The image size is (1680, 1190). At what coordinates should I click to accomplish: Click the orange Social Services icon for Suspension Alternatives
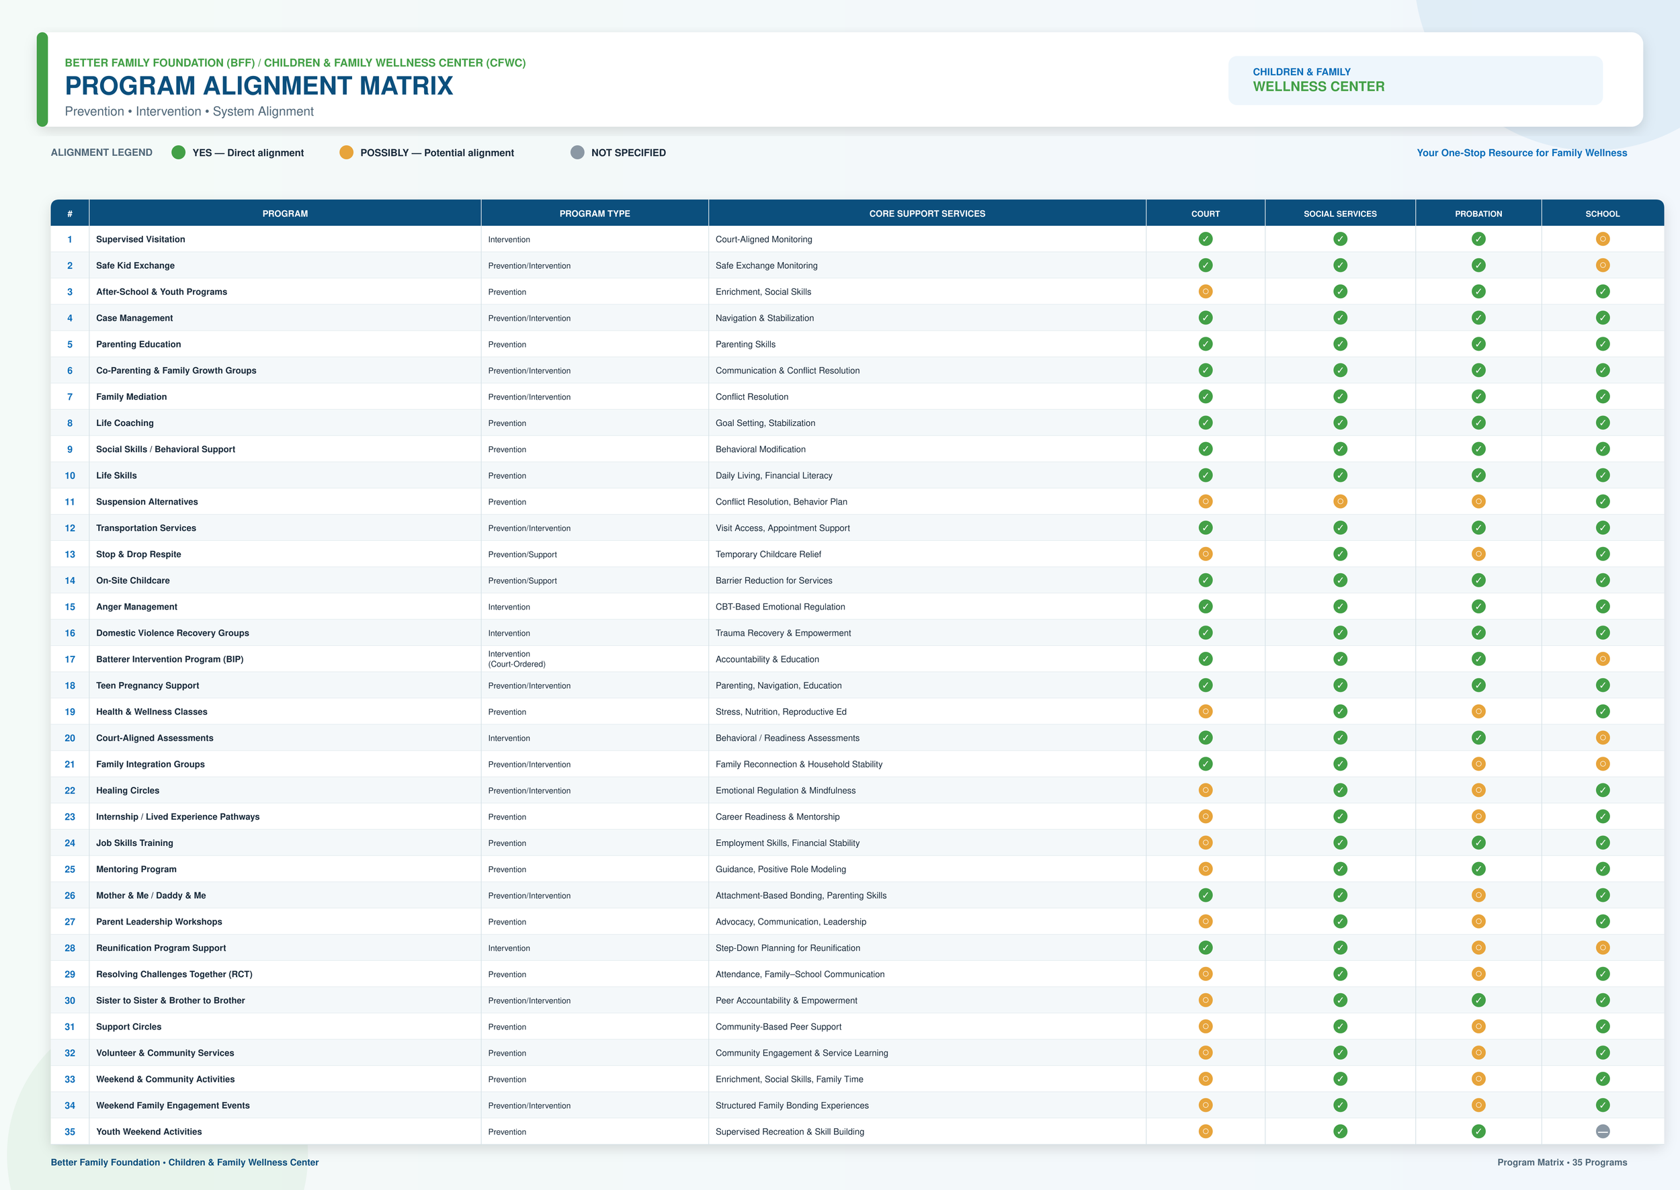(1340, 502)
